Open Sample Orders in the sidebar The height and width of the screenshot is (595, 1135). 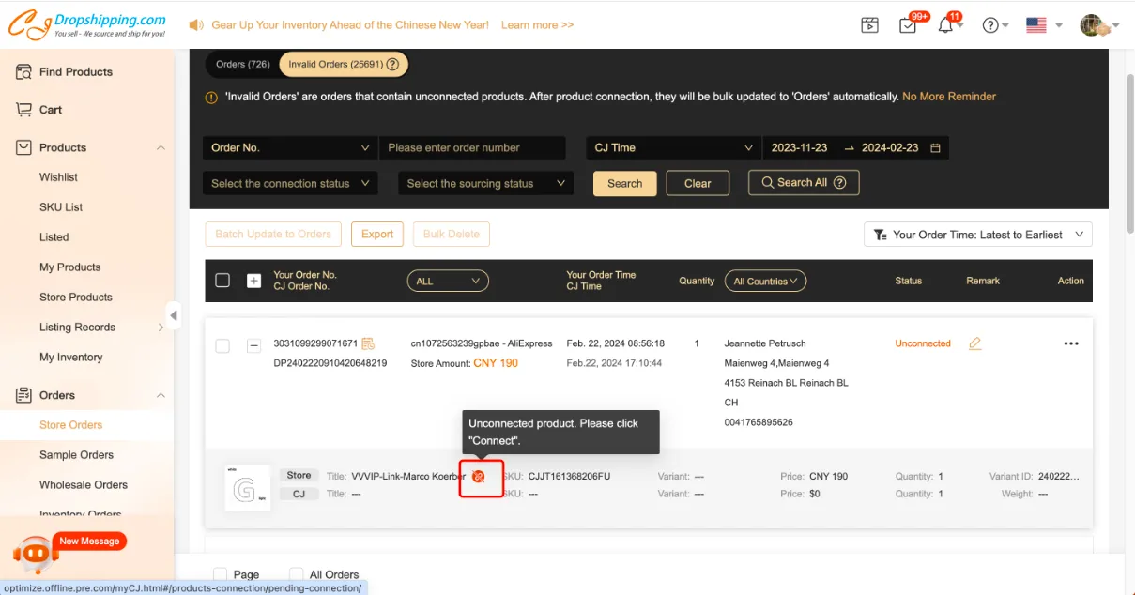[76, 455]
